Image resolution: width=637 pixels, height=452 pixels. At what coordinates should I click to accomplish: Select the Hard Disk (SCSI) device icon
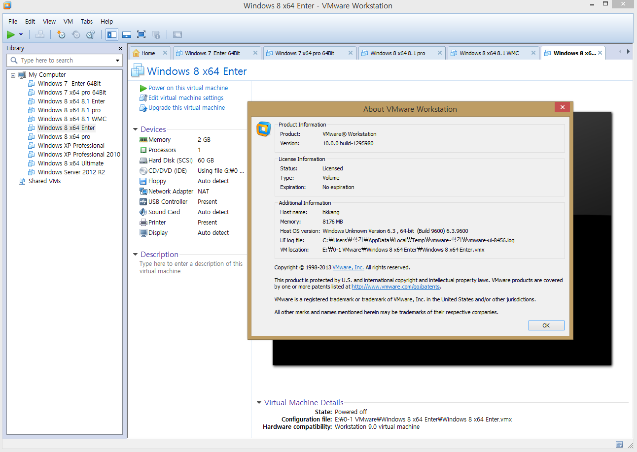[143, 161]
